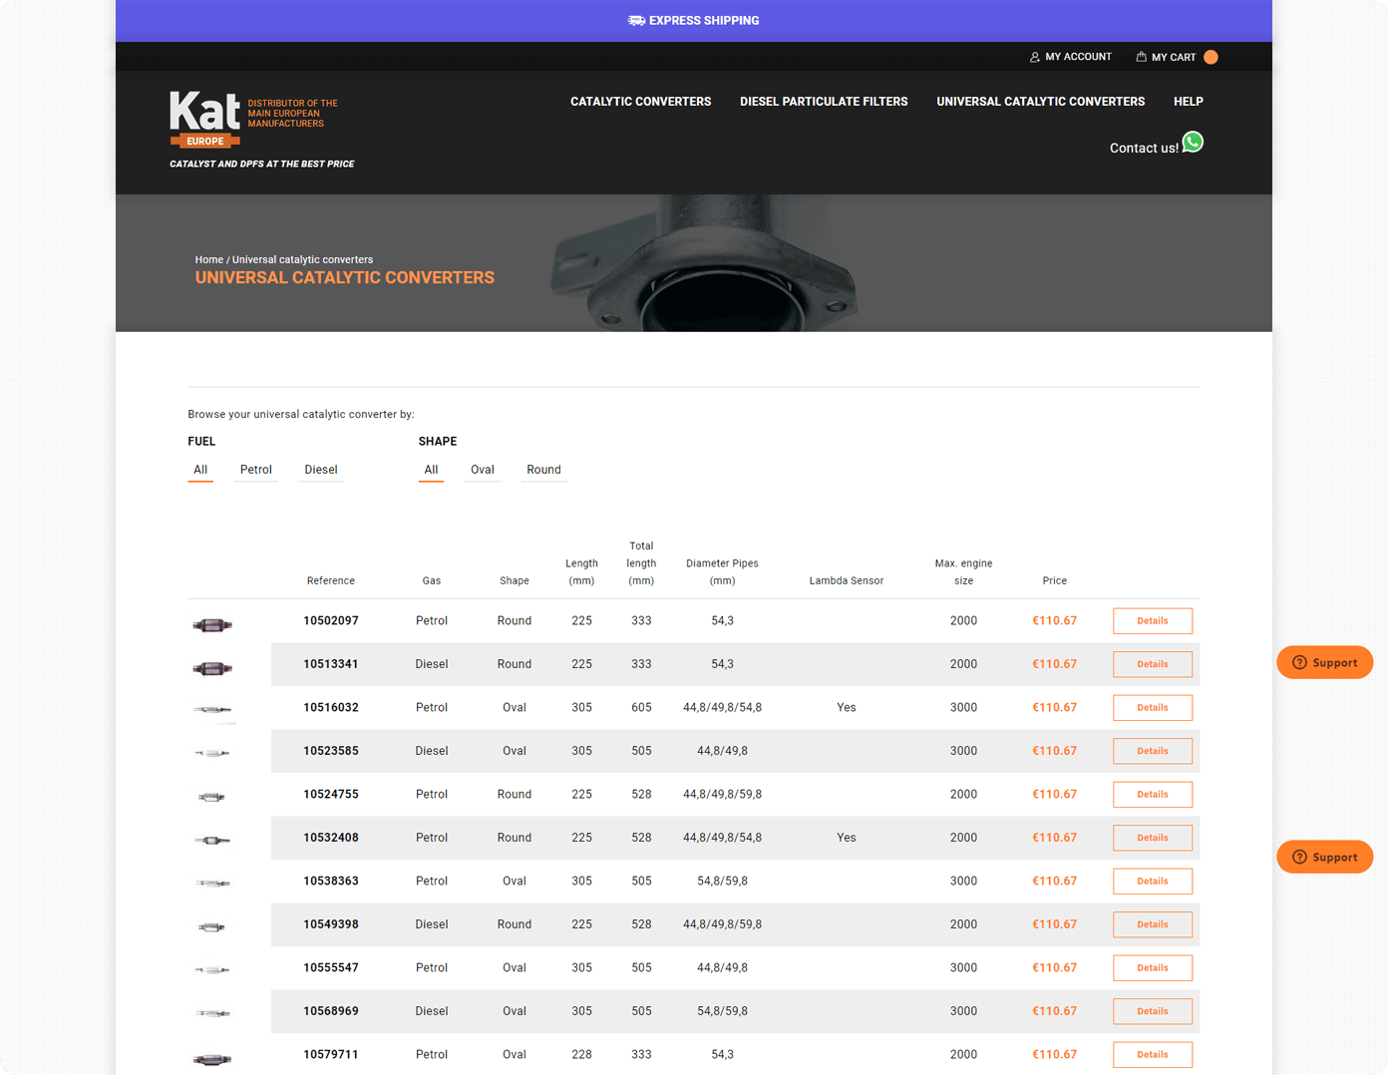Open the lower Support chat widget
This screenshot has width=1388, height=1075.
[x=1324, y=857]
